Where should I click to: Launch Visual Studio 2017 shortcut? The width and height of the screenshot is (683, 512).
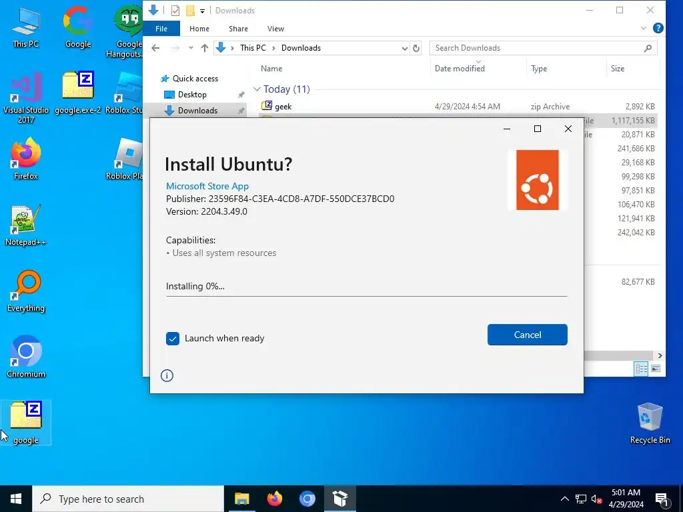tap(26, 97)
